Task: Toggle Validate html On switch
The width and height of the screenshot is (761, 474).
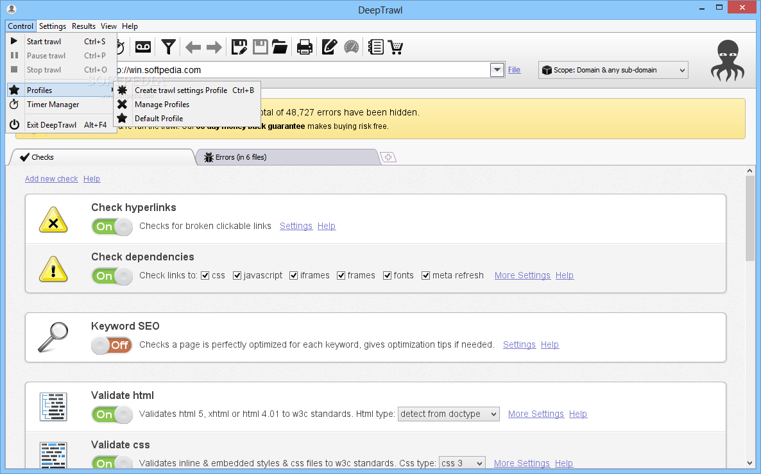Action: (x=112, y=415)
